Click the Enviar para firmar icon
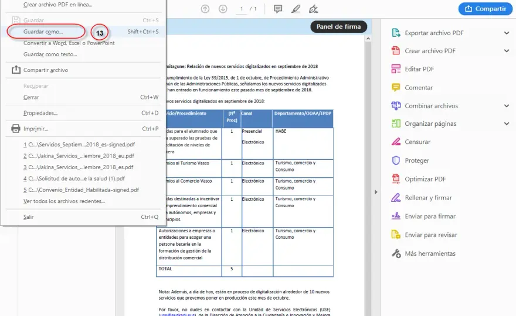Image resolution: width=516 pixels, height=316 pixels. (x=396, y=216)
